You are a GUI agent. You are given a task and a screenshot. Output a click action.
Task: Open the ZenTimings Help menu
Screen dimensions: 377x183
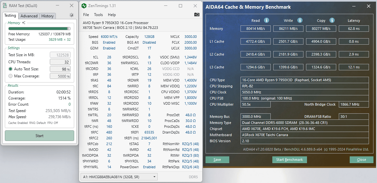click(x=112, y=15)
